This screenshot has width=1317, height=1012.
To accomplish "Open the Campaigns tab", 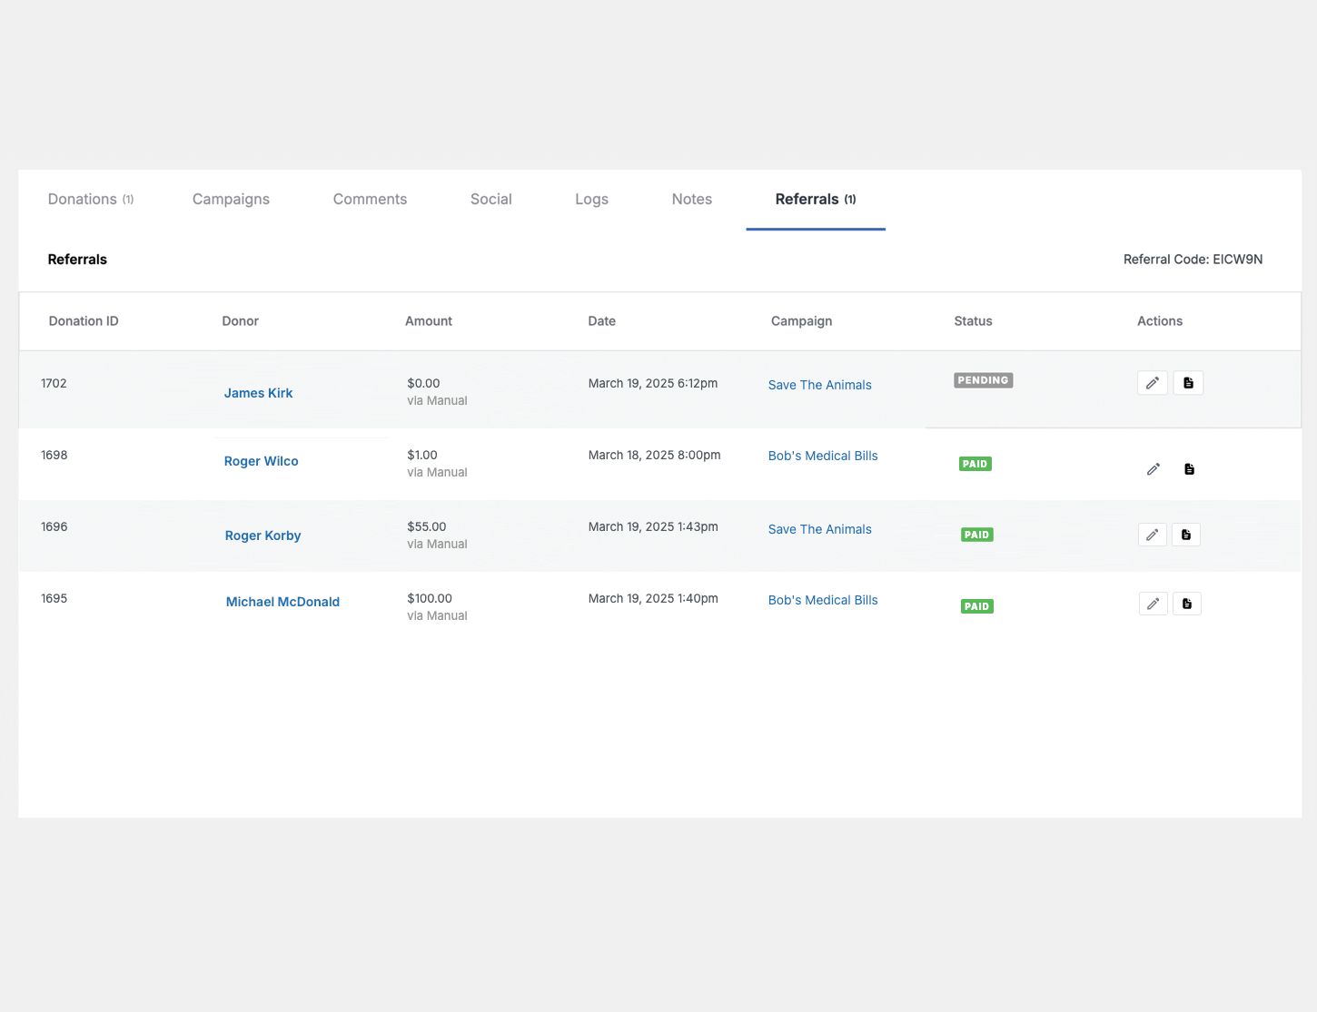I will click(231, 200).
